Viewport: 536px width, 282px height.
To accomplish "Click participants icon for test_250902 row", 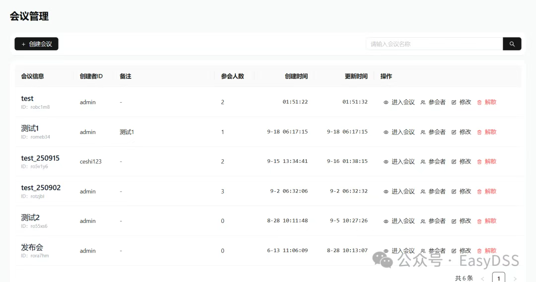I will tap(423, 192).
